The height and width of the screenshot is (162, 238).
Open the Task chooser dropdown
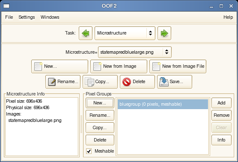coord(125,33)
